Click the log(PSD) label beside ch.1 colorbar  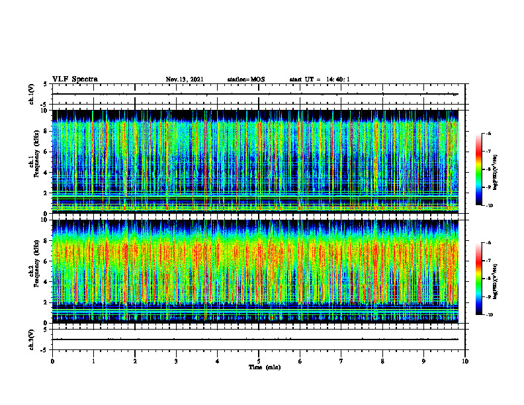coord(496,172)
